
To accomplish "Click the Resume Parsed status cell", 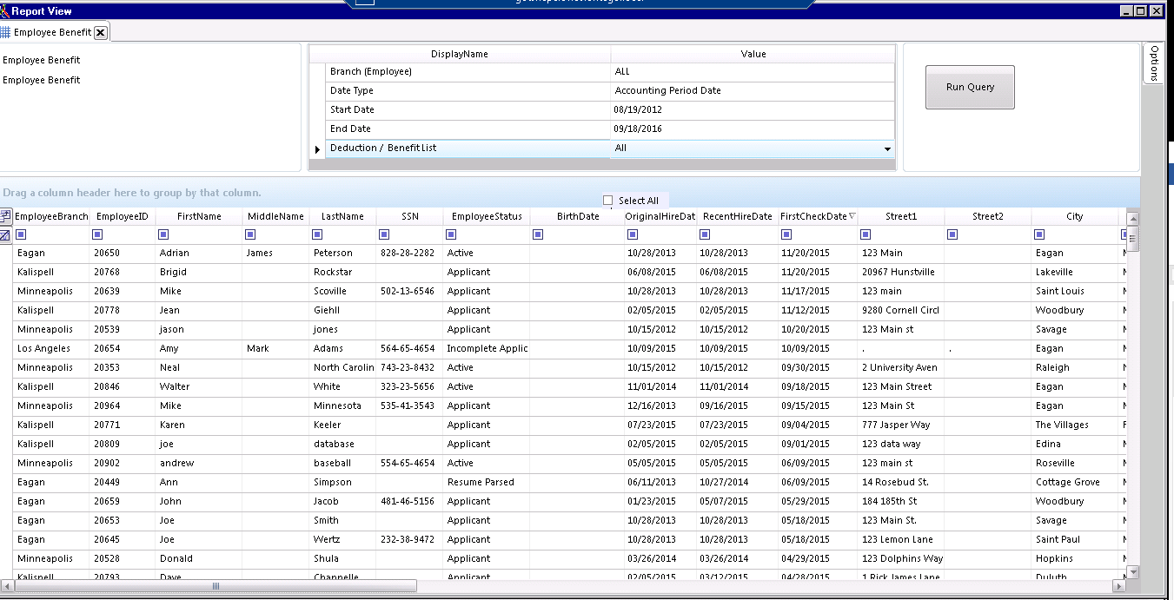I will pyautogui.click(x=487, y=482).
